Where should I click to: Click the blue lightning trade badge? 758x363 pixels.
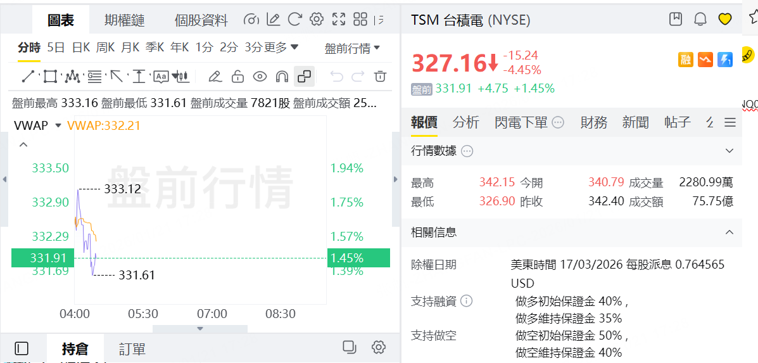(725, 60)
